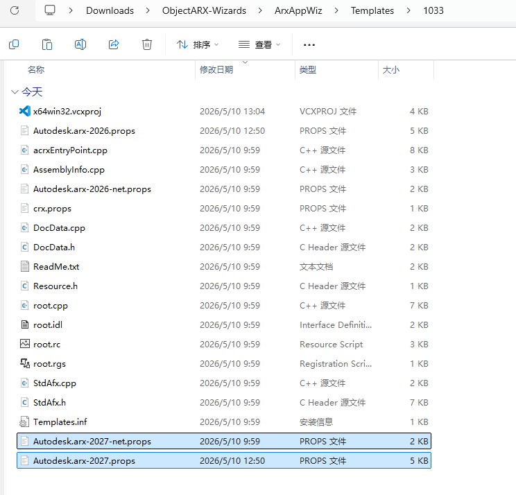The width and height of the screenshot is (516, 495).
Task: Select root.rgs file name
Action: 49,364
